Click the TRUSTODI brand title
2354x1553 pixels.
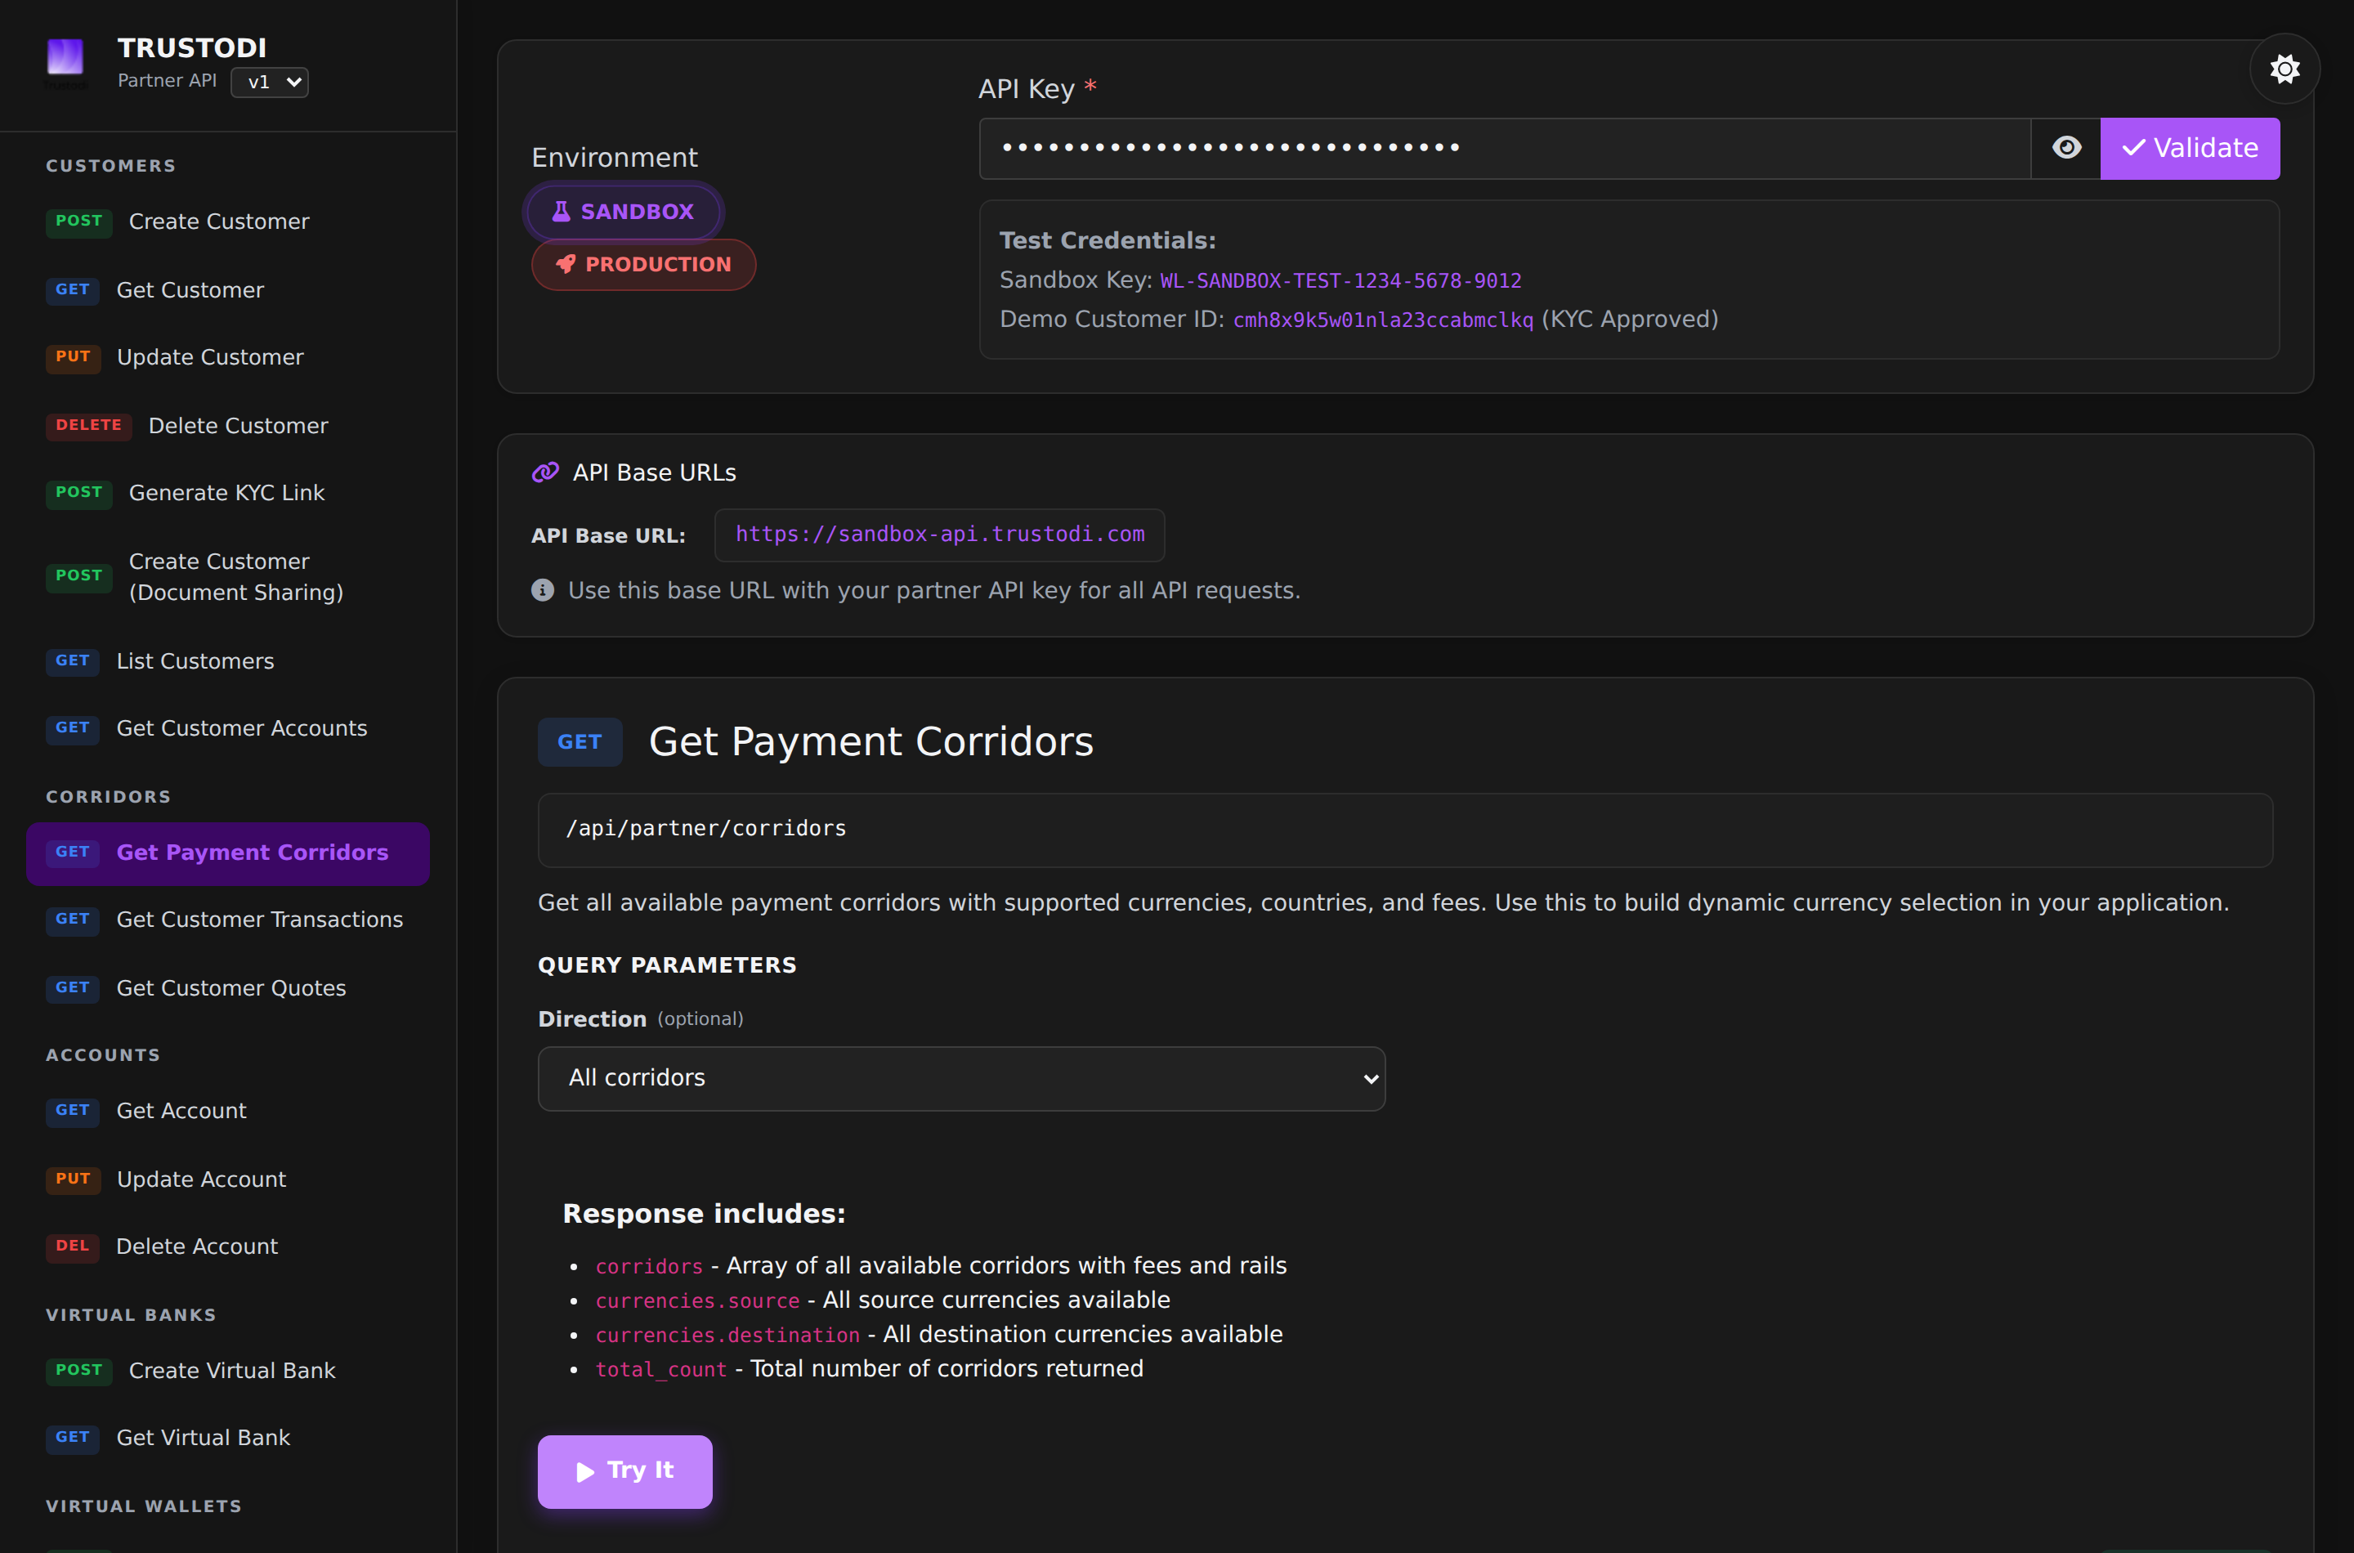(x=192, y=48)
